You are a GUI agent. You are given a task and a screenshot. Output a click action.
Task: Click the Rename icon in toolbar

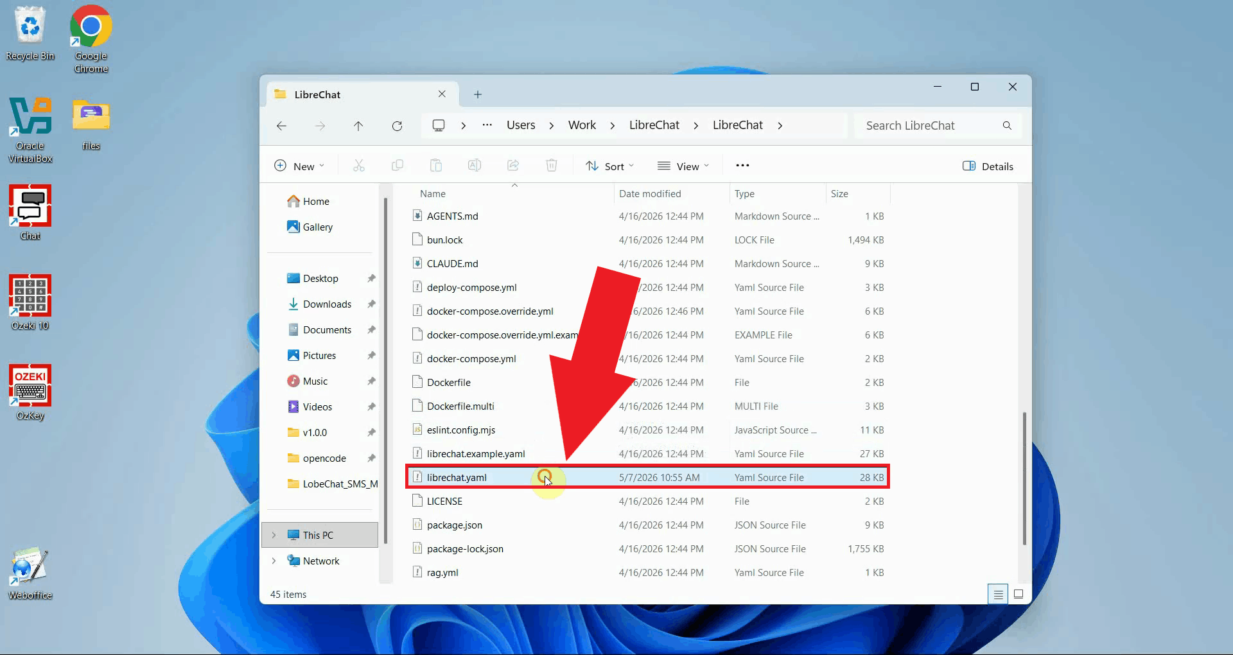[x=475, y=166]
